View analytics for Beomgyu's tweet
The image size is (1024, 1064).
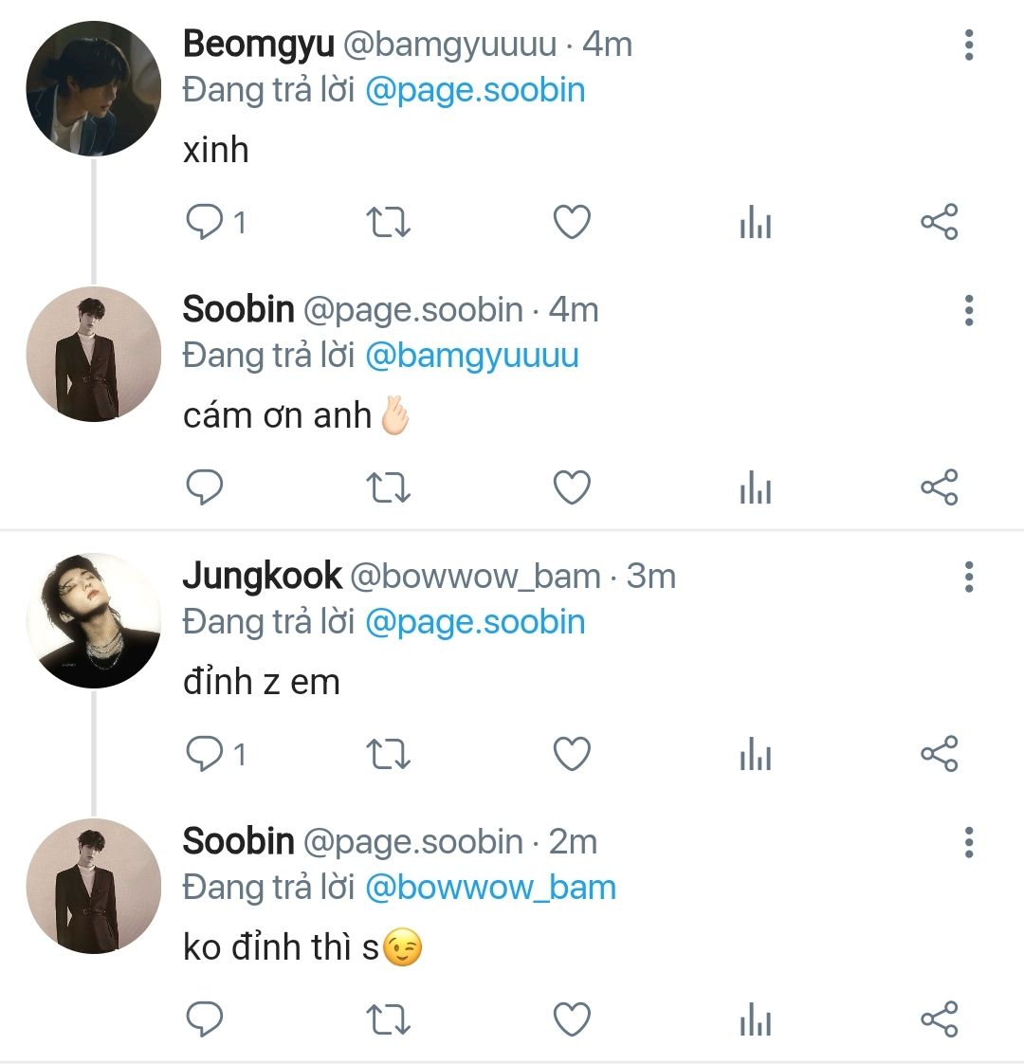[x=755, y=224]
